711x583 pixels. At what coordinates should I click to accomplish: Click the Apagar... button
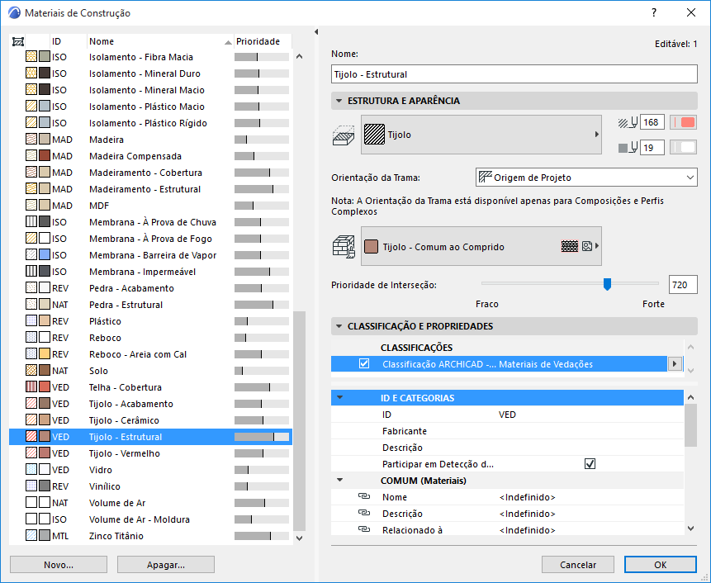pyautogui.click(x=165, y=565)
